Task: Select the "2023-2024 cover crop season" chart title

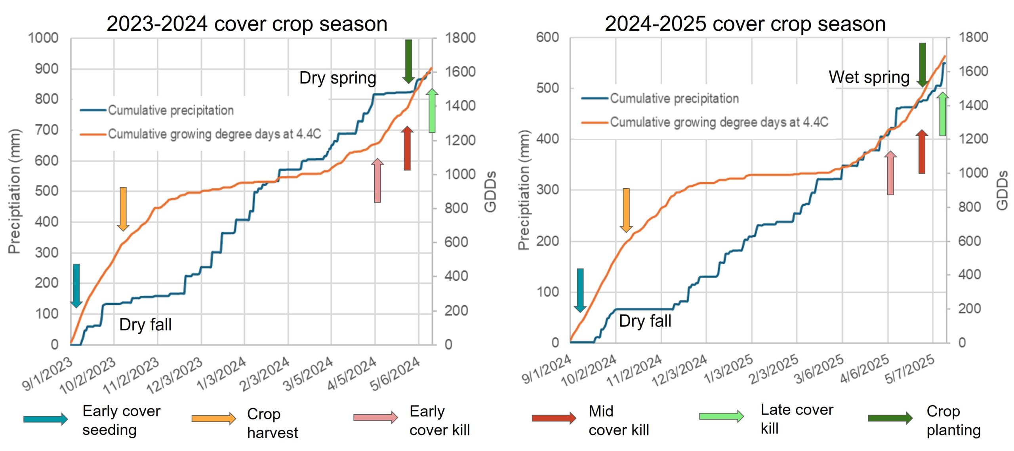Action: coord(247,24)
